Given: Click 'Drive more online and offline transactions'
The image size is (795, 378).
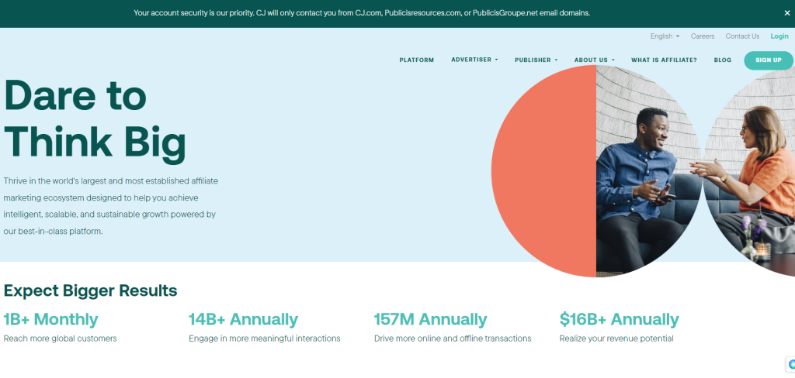Looking at the screenshot, I should click(453, 338).
